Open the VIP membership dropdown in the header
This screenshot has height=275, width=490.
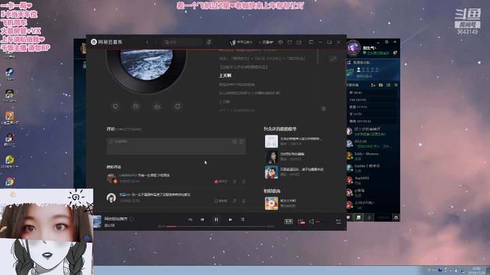pos(266,42)
